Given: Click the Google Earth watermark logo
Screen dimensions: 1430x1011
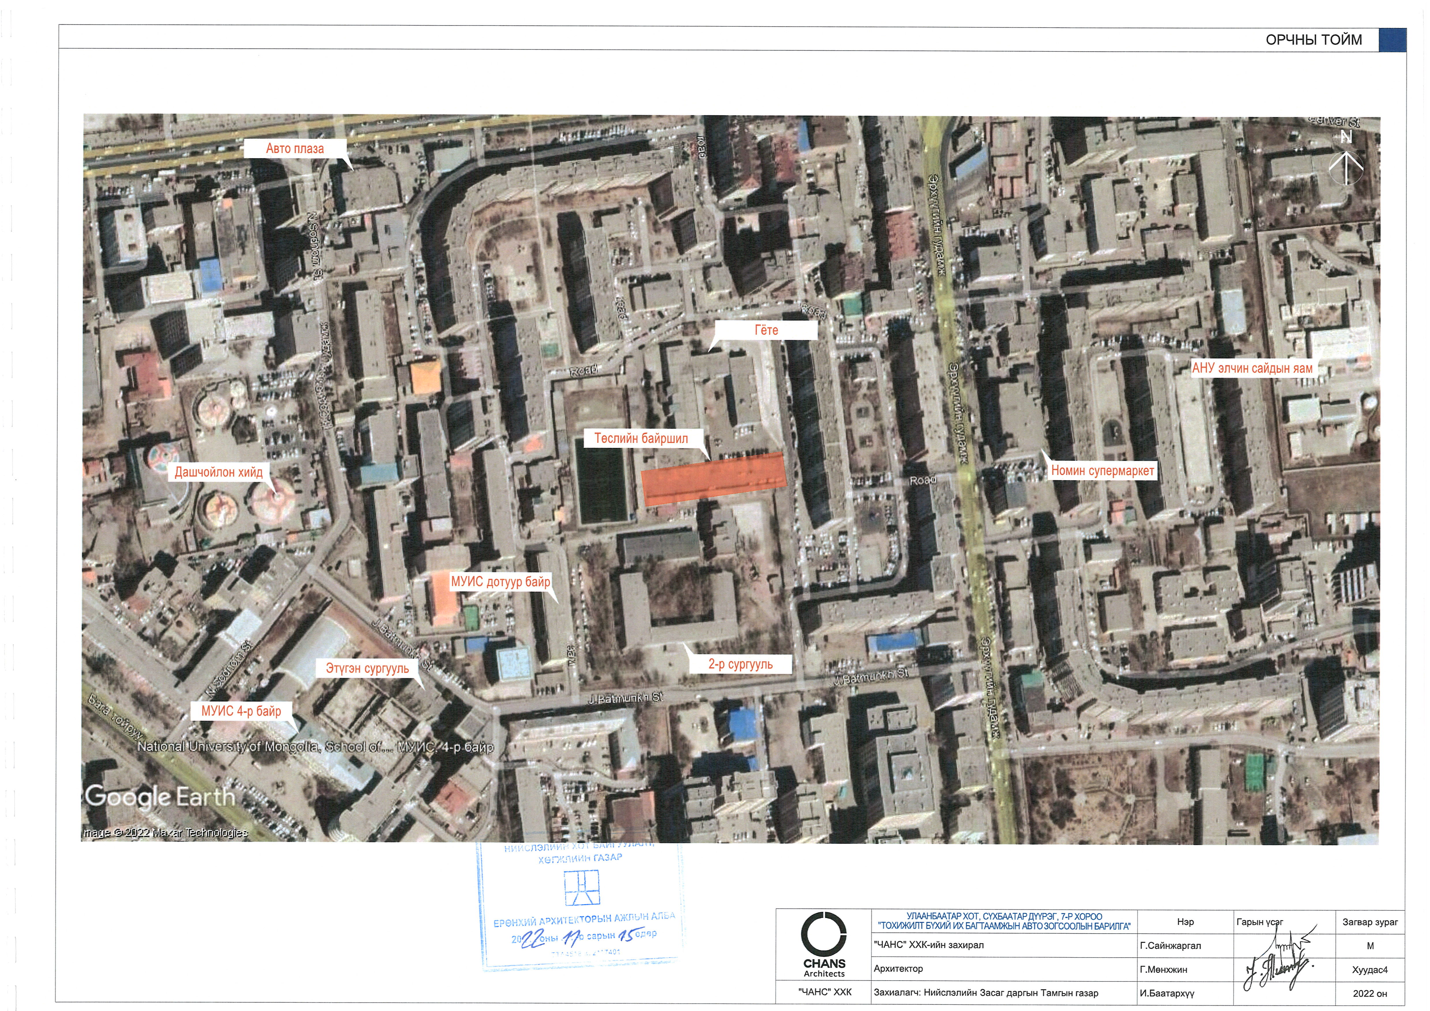Looking at the screenshot, I should pyautogui.click(x=160, y=797).
